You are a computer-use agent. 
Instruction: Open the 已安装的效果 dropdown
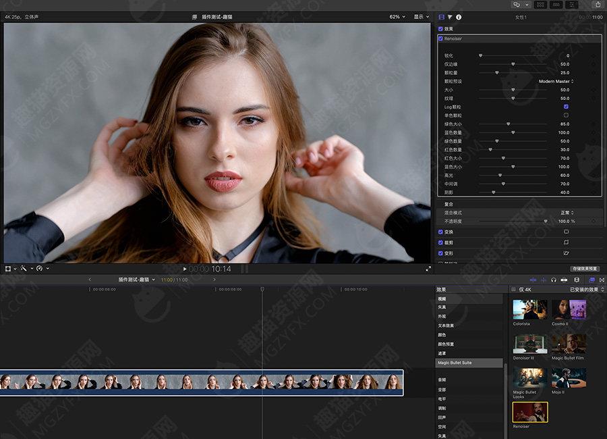pos(587,290)
